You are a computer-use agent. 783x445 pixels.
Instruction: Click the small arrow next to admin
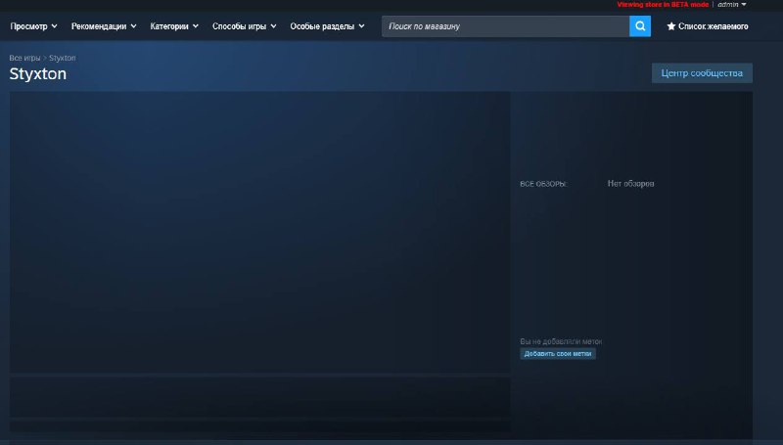pos(744,5)
